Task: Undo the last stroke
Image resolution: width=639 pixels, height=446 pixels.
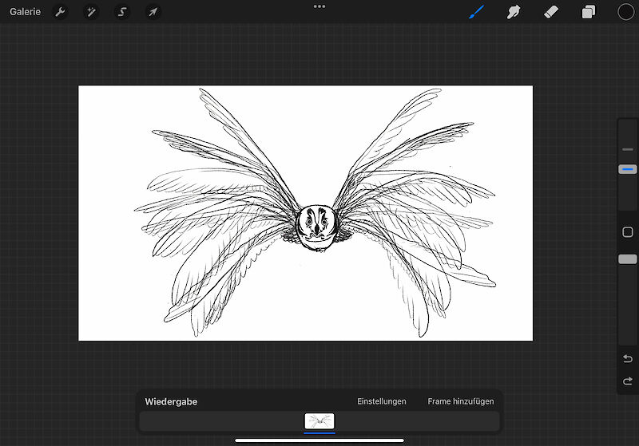Action: (628, 358)
